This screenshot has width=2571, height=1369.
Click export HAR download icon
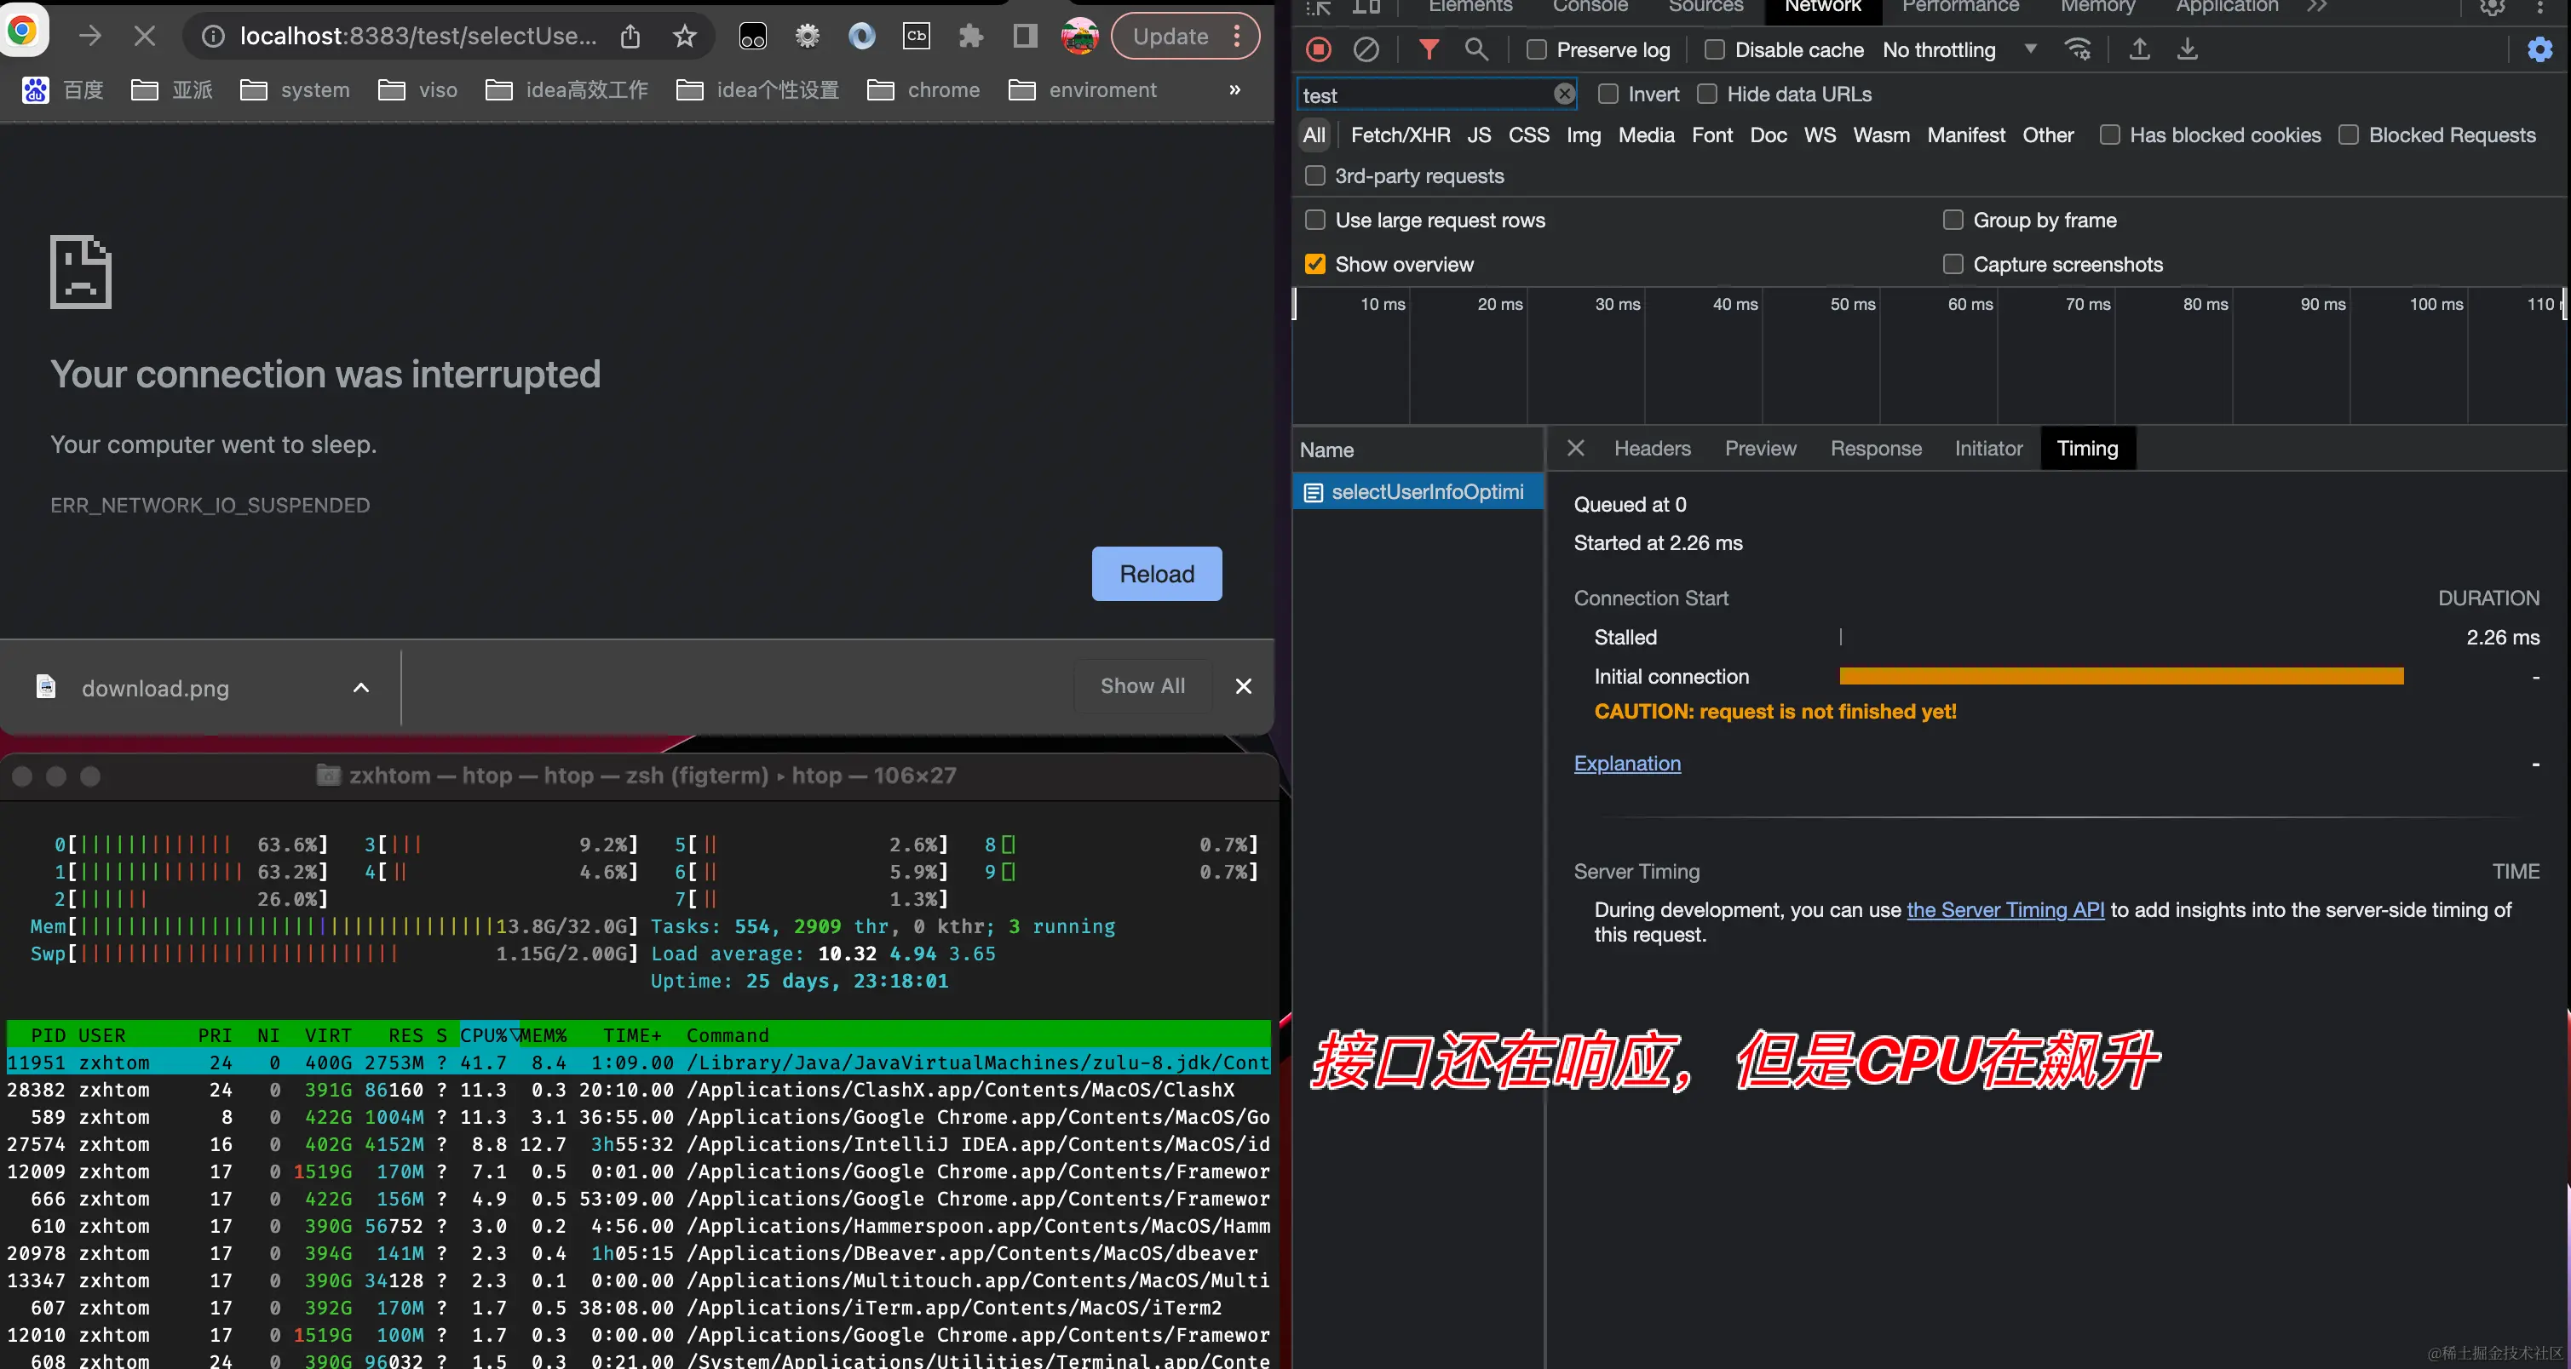(2187, 49)
